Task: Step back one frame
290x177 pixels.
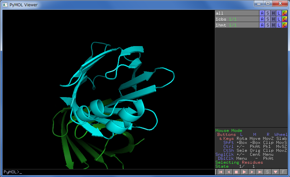Action: 228,172
